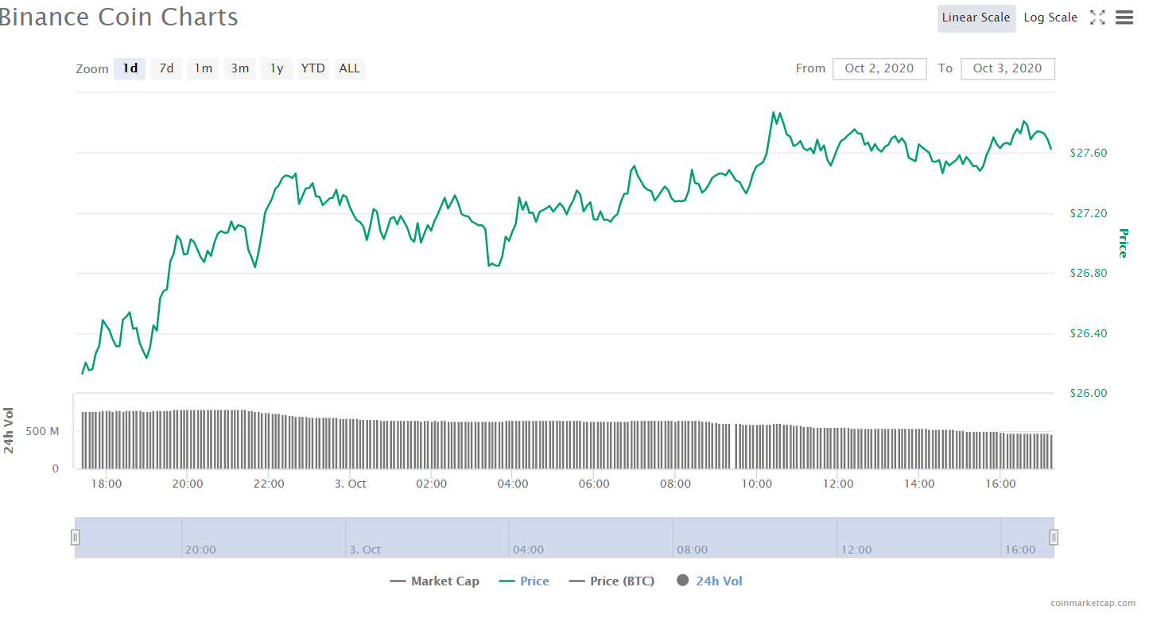Toggle 24h Vol series in legend
The image size is (1149, 618).
point(709,581)
